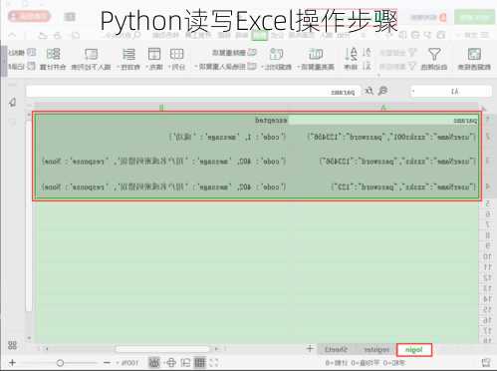Screen dimensions: 497x371
Task: Open the Insert Dropdown List tool
Action: pyautogui.click(x=91, y=59)
